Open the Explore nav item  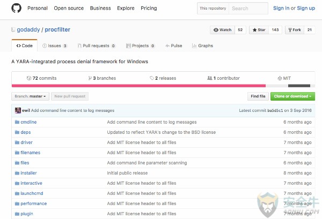point(126,8)
